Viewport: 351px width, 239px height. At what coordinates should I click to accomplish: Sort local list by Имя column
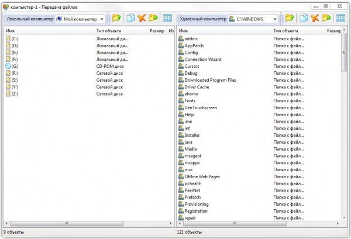(x=49, y=31)
